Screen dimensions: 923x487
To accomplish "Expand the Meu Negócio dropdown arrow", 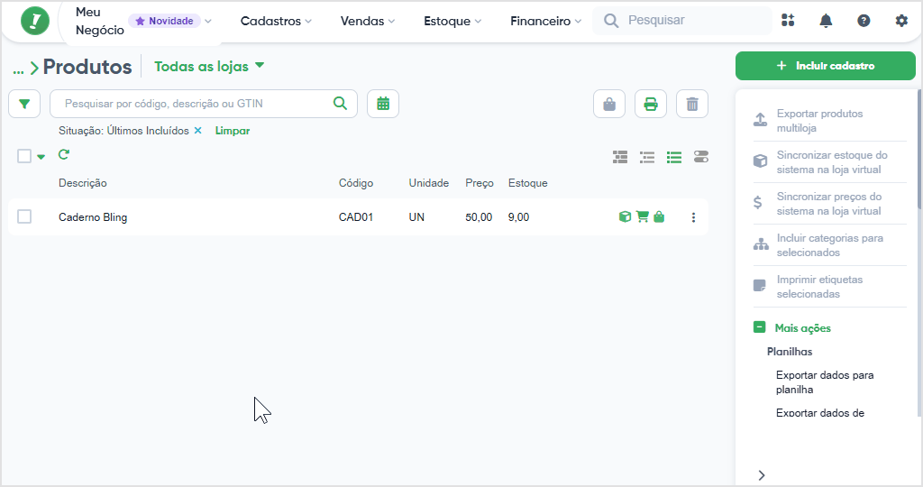I will coord(208,22).
